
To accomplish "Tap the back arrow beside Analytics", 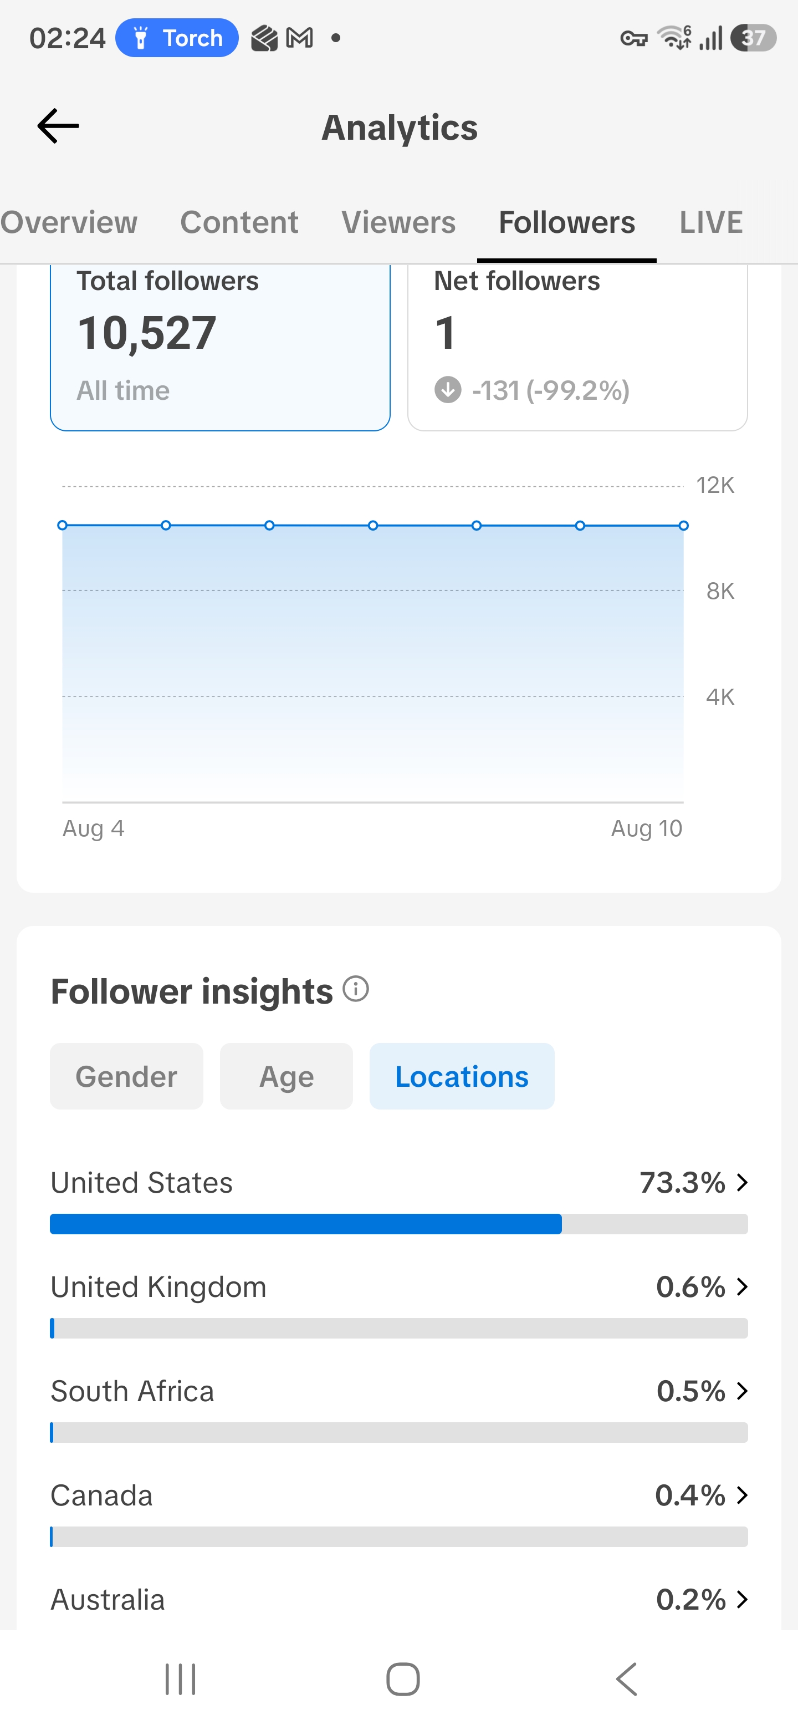I will click(x=58, y=126).
